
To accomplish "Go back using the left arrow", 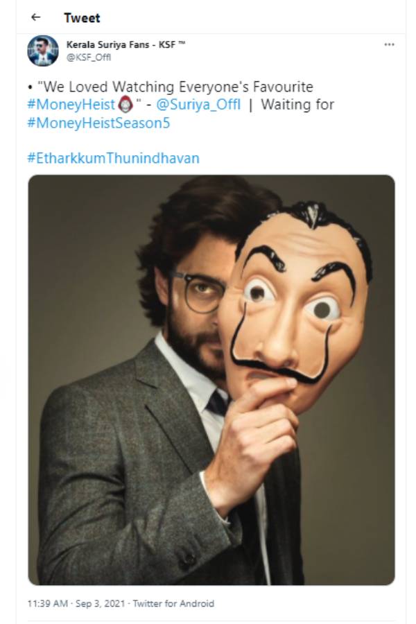I will tap(36, 17).
